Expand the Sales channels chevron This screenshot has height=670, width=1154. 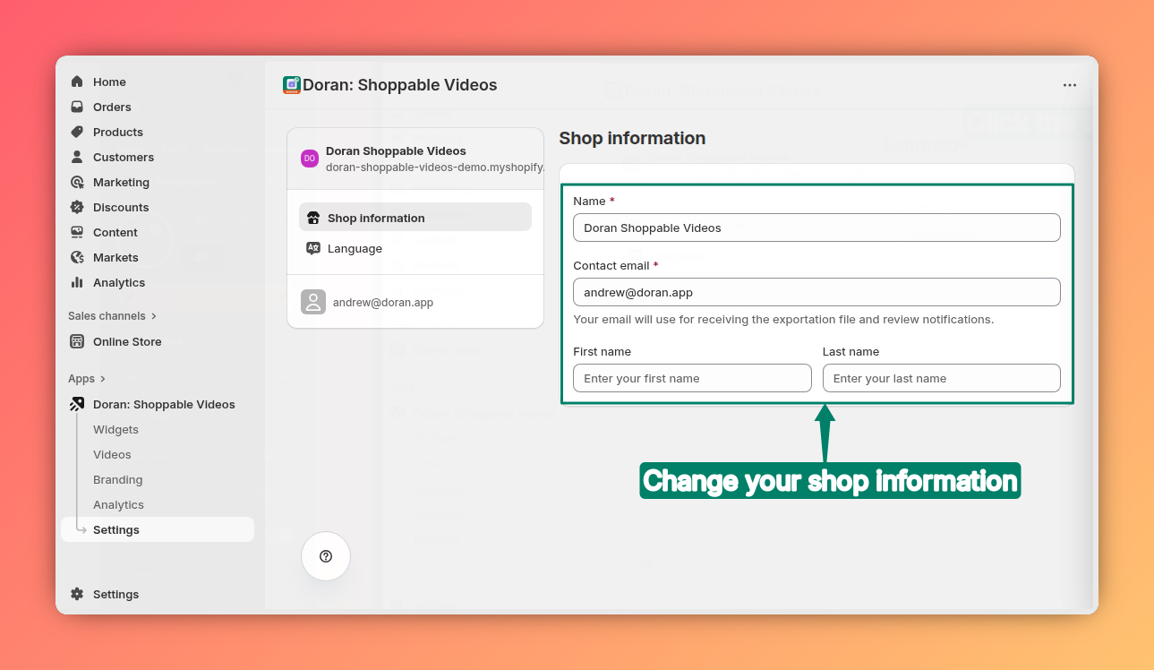pyautogui.click(x=154, y=316)
